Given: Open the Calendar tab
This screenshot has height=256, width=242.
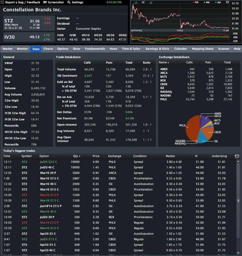Looking at the screenshot, I should coord(180,49).
